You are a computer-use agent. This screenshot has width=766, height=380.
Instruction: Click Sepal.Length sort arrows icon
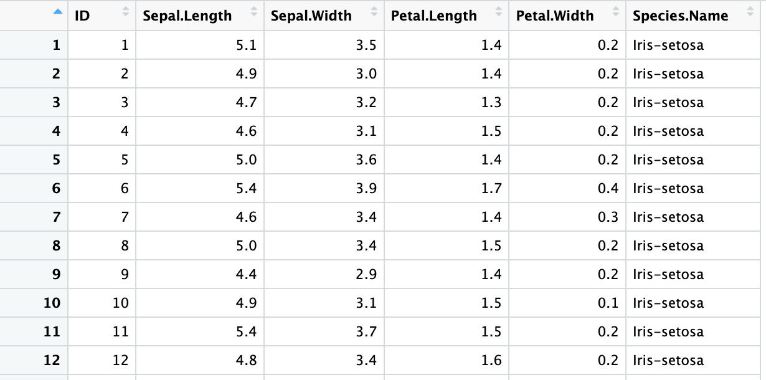point(253,11)
